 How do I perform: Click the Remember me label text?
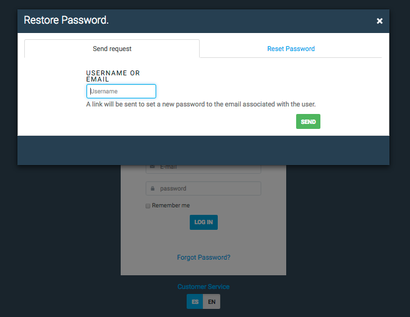click(171, 206)
